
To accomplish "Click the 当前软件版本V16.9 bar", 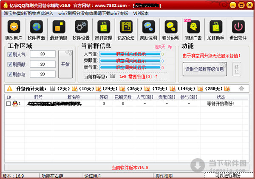I will click(x=127, y=168).
